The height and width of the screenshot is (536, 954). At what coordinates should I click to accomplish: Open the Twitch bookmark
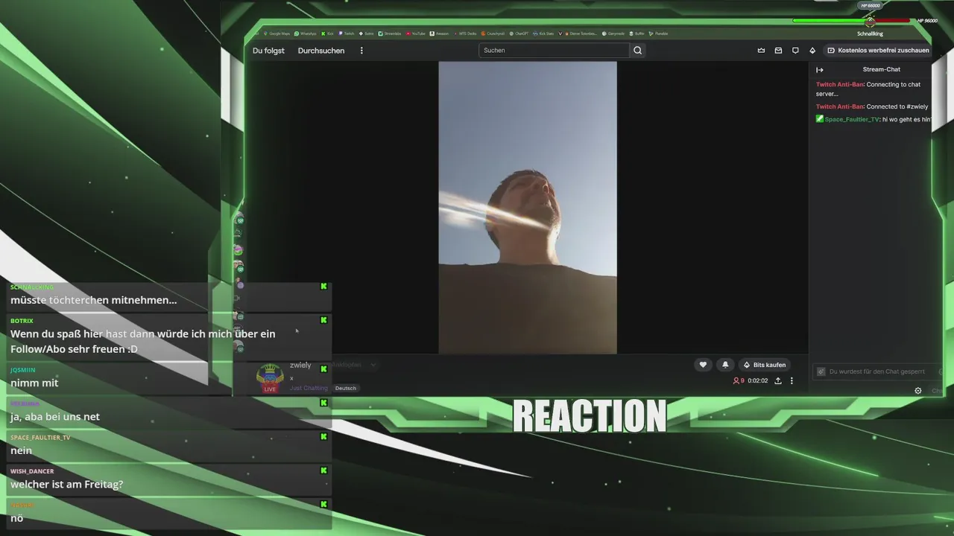click(x=347, y=33)
